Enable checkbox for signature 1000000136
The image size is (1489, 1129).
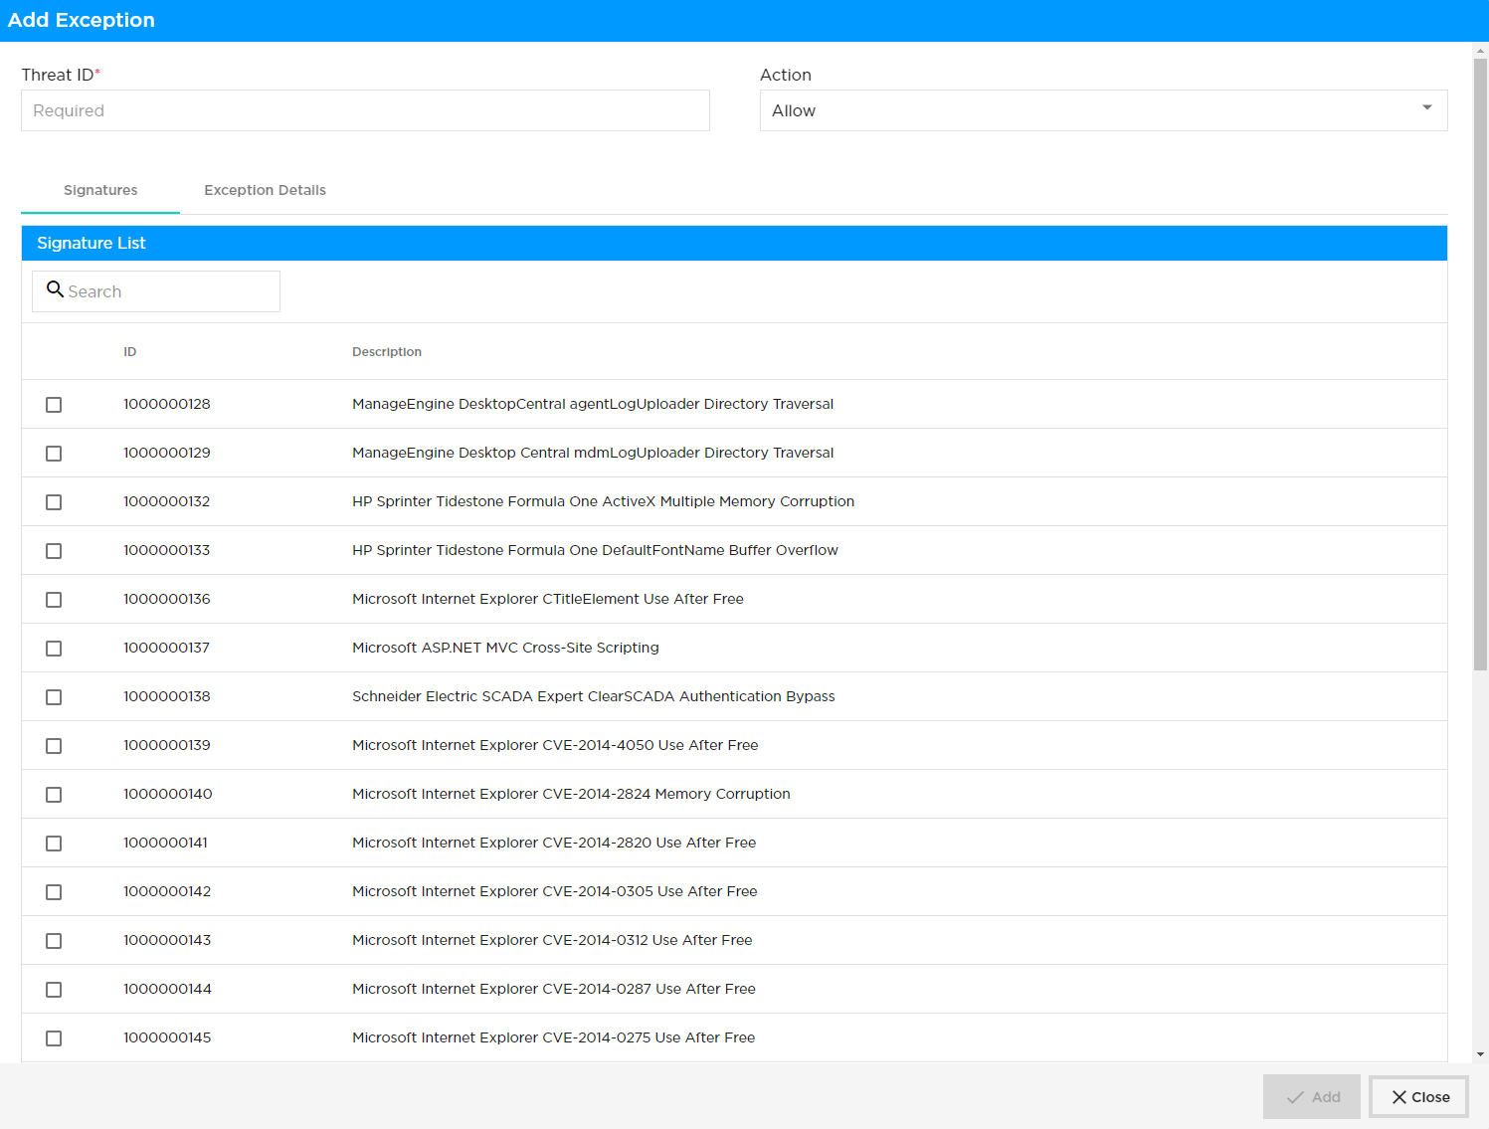point(54,600)
